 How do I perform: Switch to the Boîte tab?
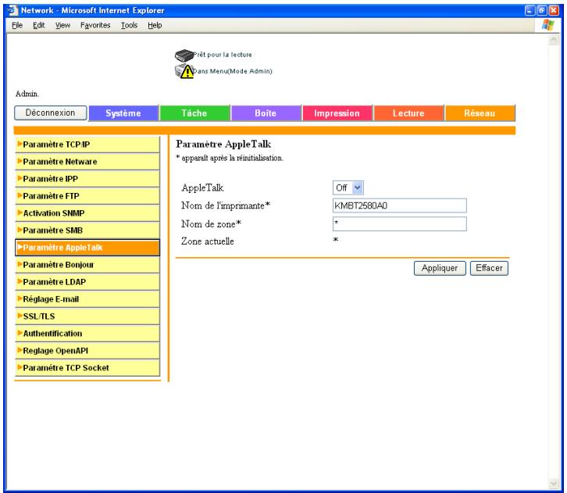(266, 113)
